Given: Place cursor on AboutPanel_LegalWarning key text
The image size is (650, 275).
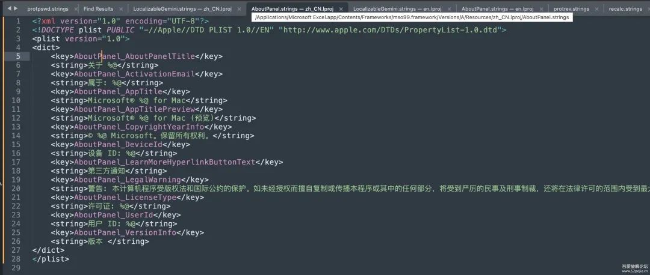Looking at the screenshot, I should [127, 180].
